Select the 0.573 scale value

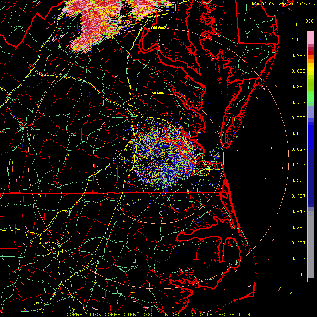(x=298, y=165)
